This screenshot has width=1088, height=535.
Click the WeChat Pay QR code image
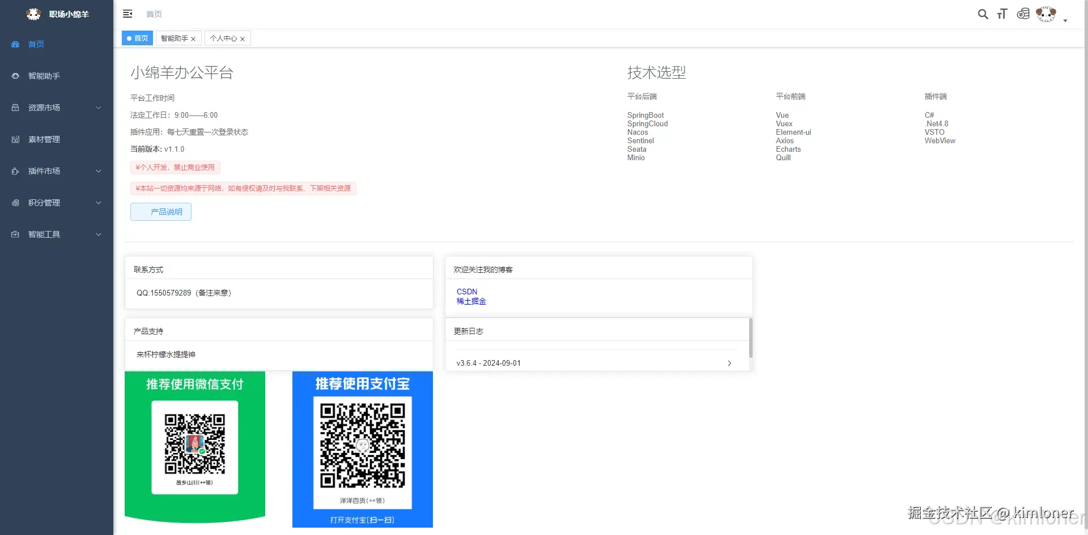click(x=195, y=444)
